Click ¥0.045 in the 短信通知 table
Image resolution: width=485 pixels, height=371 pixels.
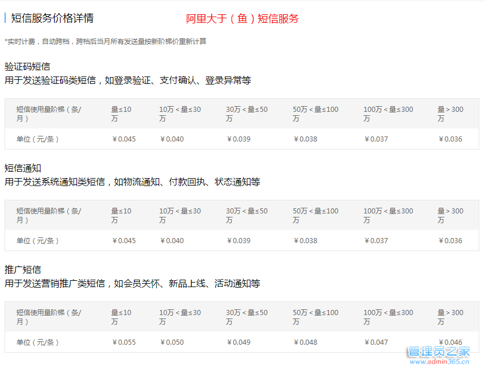[x=124, y=241]
